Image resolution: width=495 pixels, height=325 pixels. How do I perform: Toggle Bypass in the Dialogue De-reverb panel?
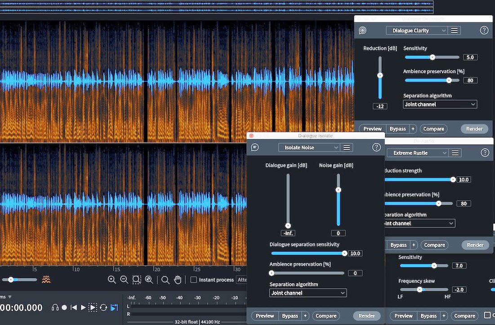[x=397, y=129]
